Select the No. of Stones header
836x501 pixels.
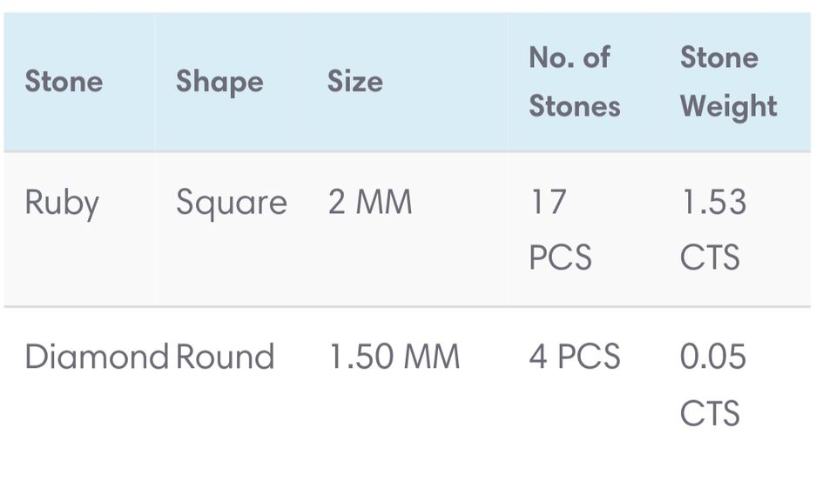(574, 82)
